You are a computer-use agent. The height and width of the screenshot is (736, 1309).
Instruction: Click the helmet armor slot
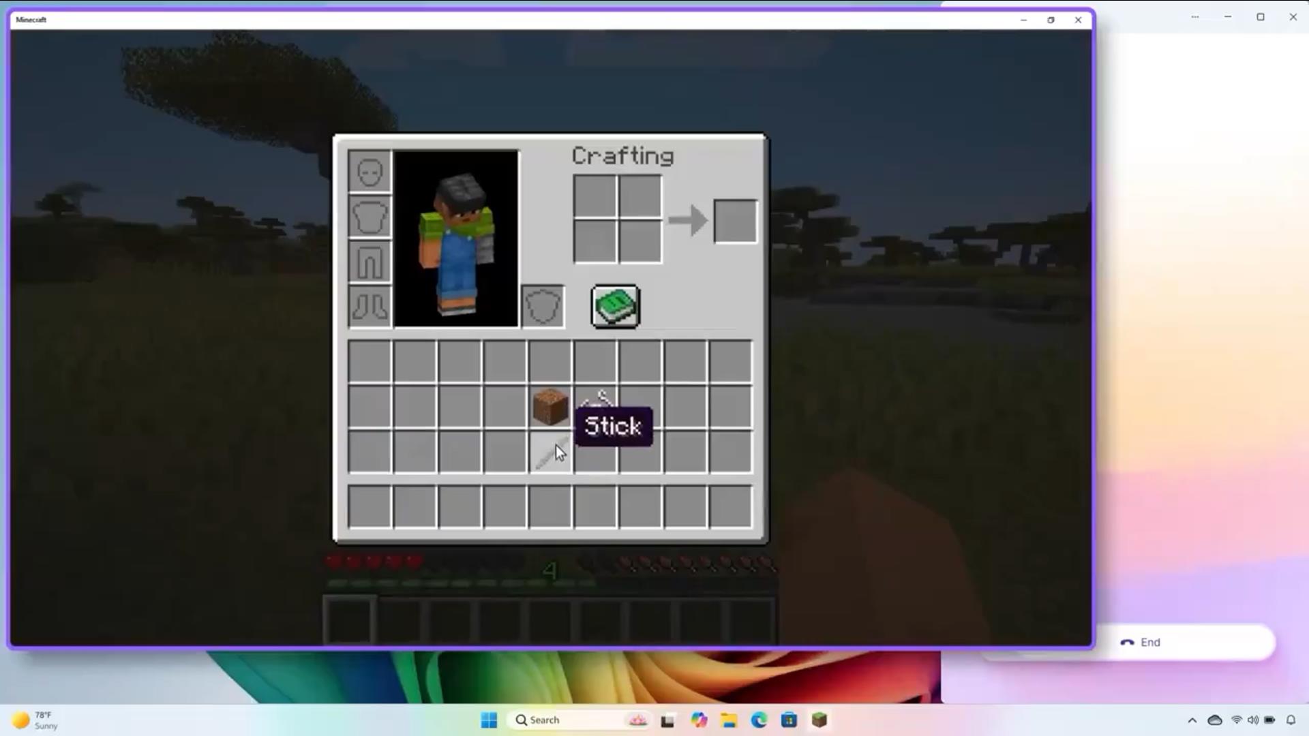tap(370, 172)
